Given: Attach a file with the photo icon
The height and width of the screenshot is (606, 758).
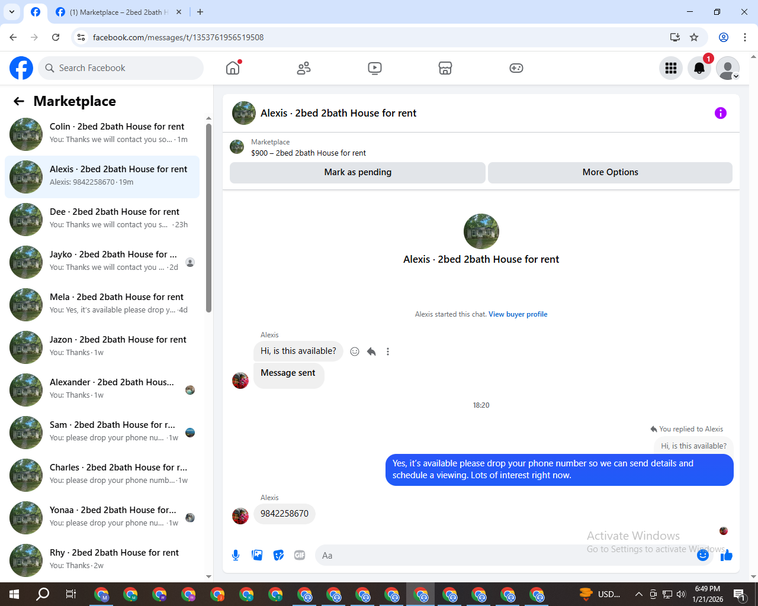Looking at the screenshot, I should click(x=257, y=555).
